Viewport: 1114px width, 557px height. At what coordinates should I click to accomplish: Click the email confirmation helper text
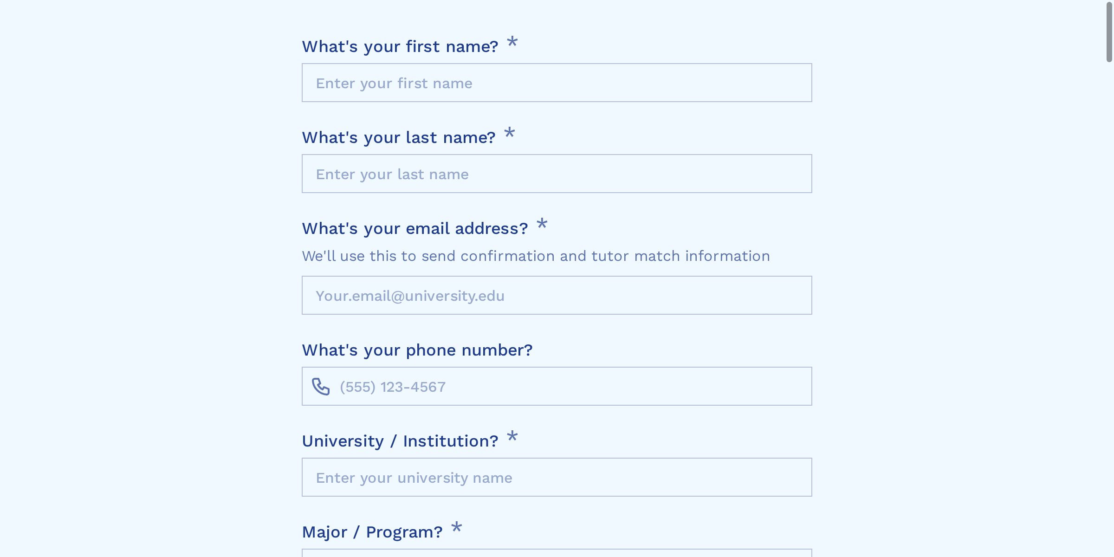[x=536, y=256]
